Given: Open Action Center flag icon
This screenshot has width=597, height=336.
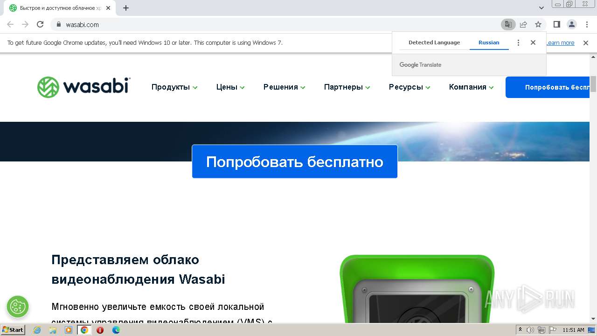Looking at the screenshot, I should (x=552, y=330).
